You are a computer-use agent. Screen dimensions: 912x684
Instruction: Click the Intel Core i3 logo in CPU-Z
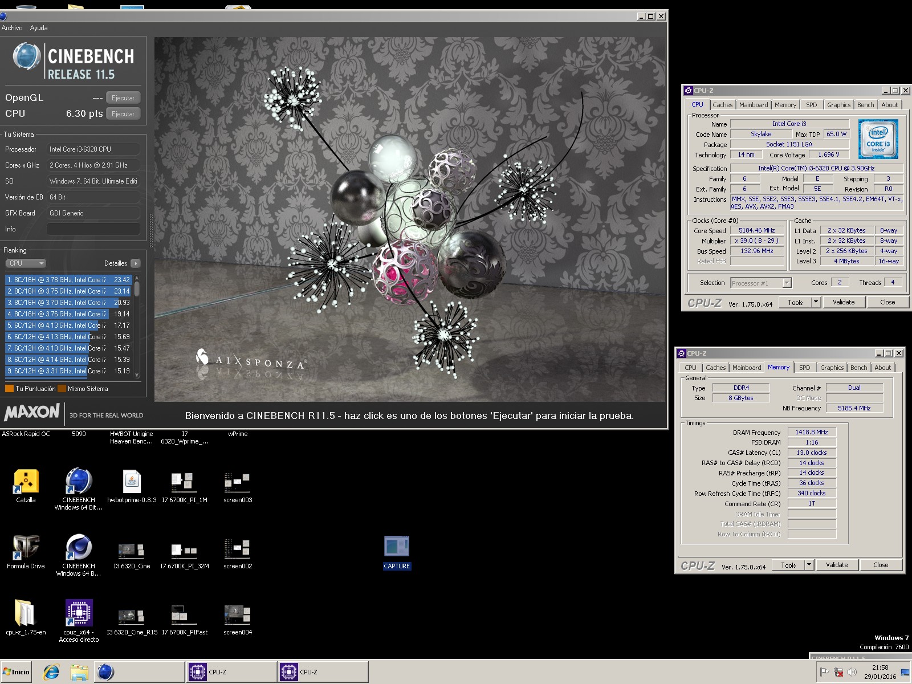[x=878, y=139]
